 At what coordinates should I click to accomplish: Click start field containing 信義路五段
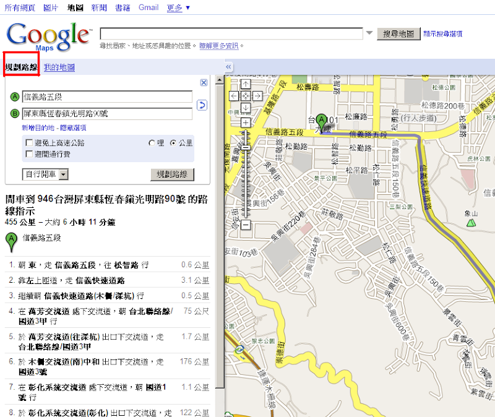pyautogui.click(x=107, y=97)
